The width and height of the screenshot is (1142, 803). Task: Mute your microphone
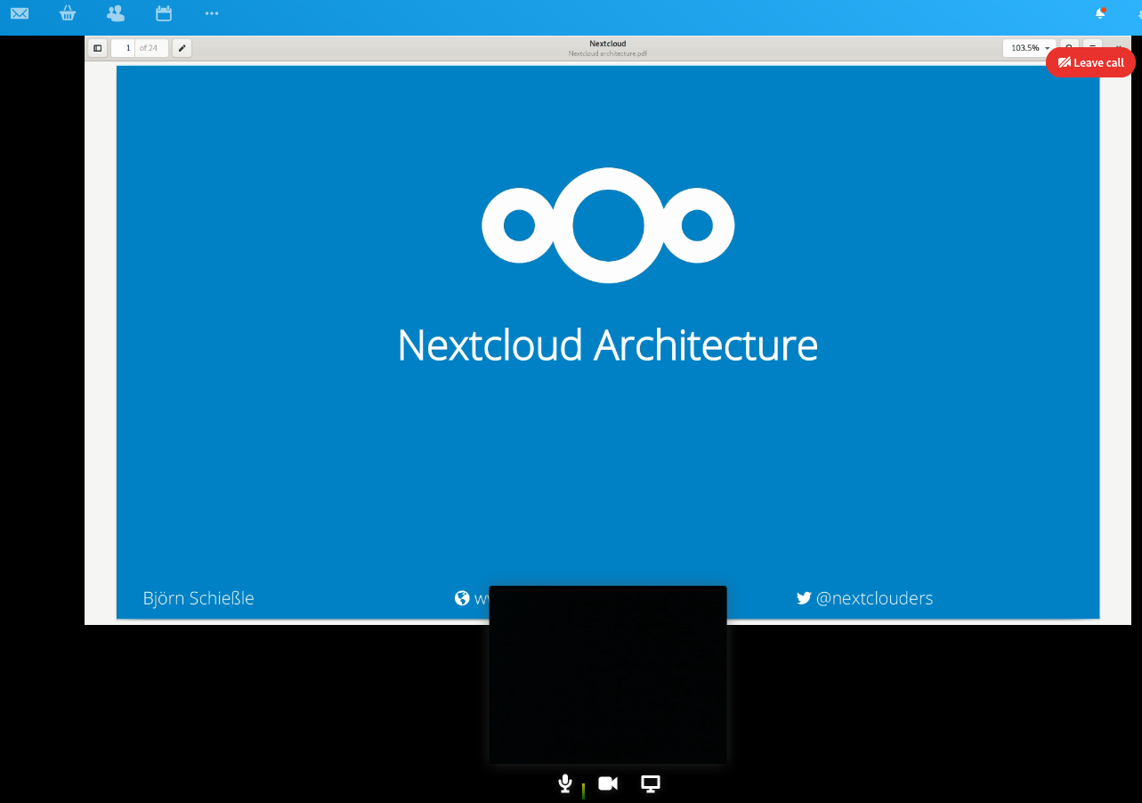coord(566,783)
